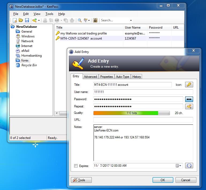Enable the Expires checkbox
Viewport: 206px width, 190px height.
pyautogui.click(x=76, y=166)
